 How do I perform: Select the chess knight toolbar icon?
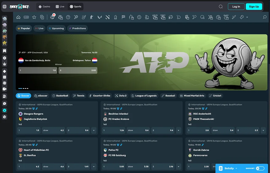tap(115, 17)
